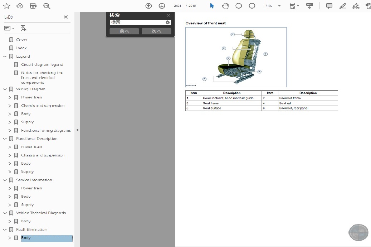371x247 pixels.
Task: Select highlighted Body under Fault Elimination
Action: [47, 238]
